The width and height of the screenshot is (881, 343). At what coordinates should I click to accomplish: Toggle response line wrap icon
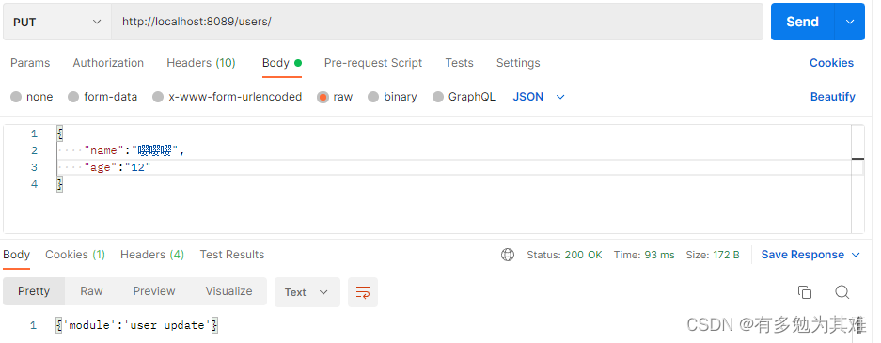click(363, 292)
